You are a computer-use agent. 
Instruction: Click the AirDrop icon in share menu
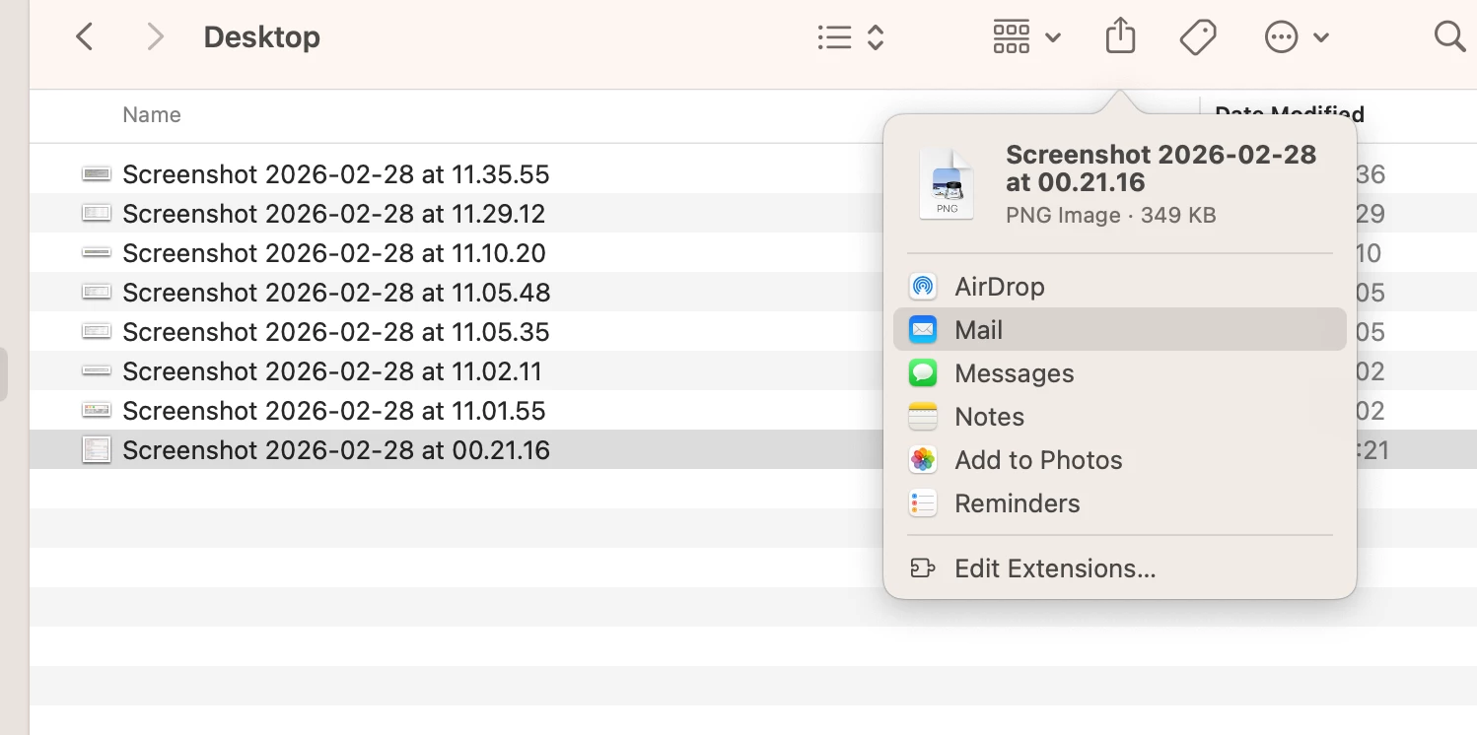tap(923, 287)
